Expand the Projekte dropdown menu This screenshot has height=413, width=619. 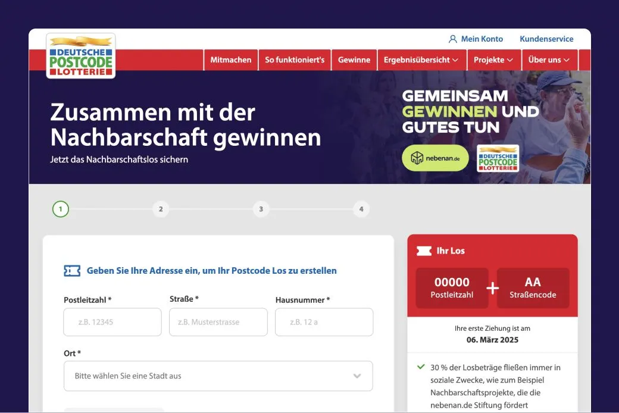pos(494,60)
